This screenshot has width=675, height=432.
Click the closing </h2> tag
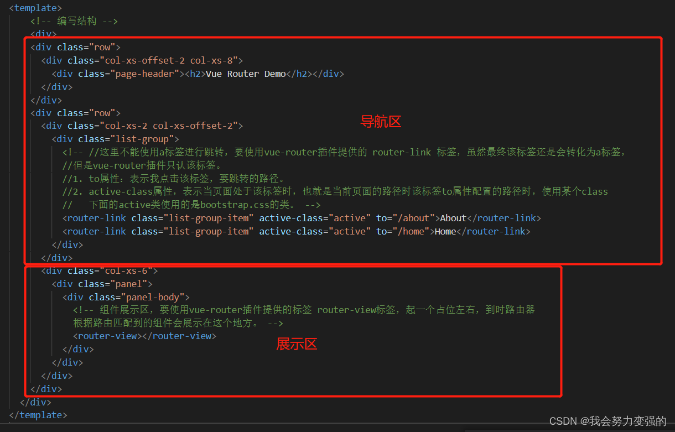click(299, 74)
